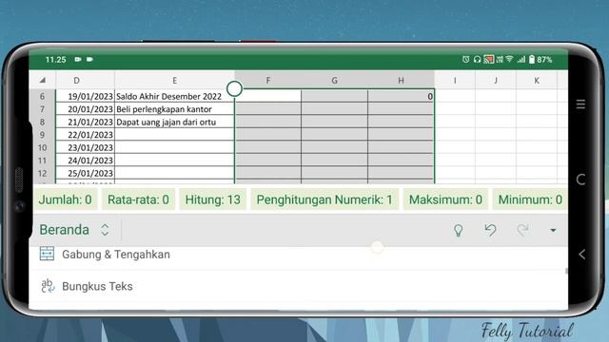Select Gabung & Tengahkan option
This screenshot has height=342, width=609.
tap(116, 255)
